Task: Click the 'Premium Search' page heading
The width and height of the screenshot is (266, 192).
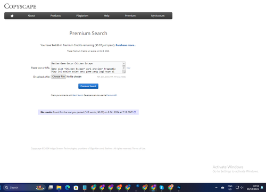Action: pos(88,34)
